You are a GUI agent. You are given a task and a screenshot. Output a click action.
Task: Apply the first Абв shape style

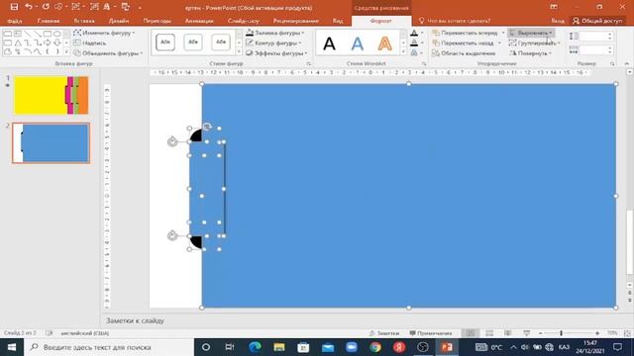pos(165,42)
